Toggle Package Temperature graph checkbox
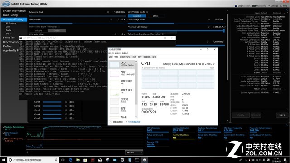The image size is (290, 163). pyautogui.click(x=4, y=127)
